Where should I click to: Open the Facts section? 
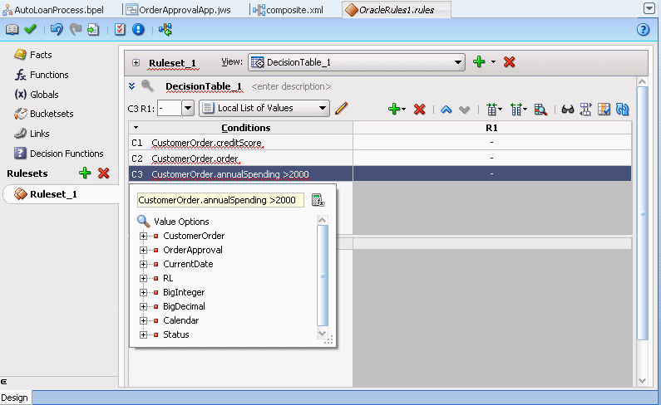33,55
